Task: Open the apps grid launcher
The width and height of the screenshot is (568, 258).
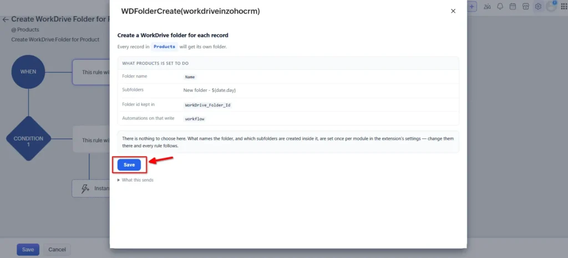Action: click(x=564, y=7)
